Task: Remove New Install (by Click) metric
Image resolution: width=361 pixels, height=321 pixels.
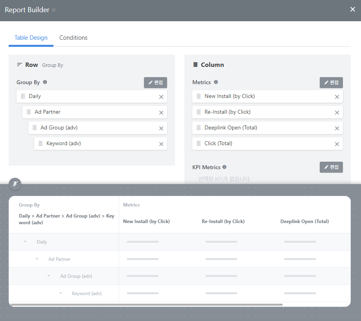Action: coord(337,97)
